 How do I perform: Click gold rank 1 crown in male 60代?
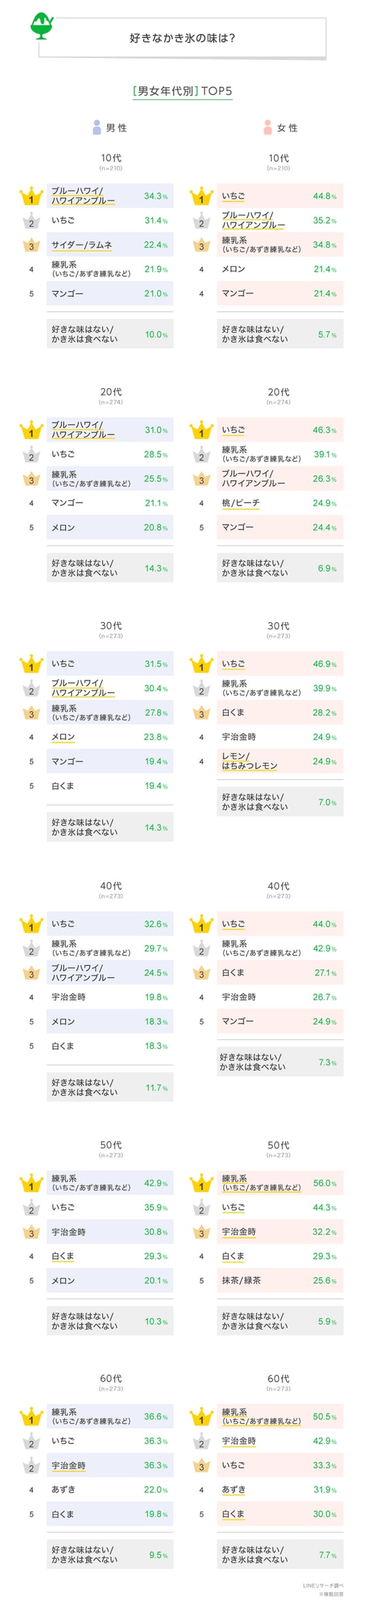(x=31, y=1417)
